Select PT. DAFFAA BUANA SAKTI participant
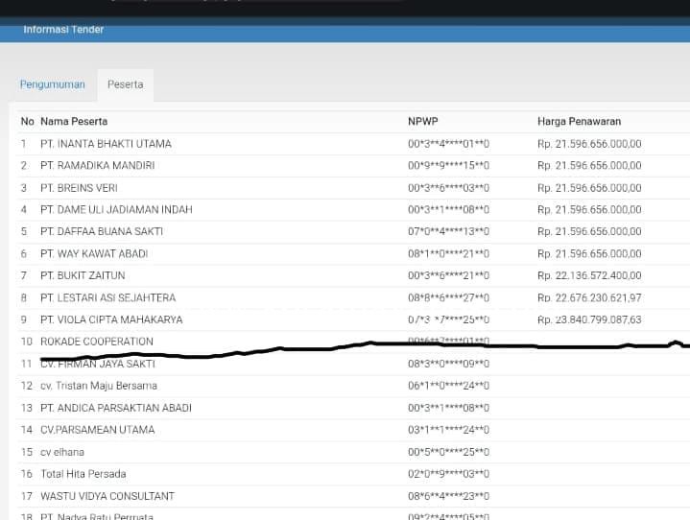 (102, 232)
